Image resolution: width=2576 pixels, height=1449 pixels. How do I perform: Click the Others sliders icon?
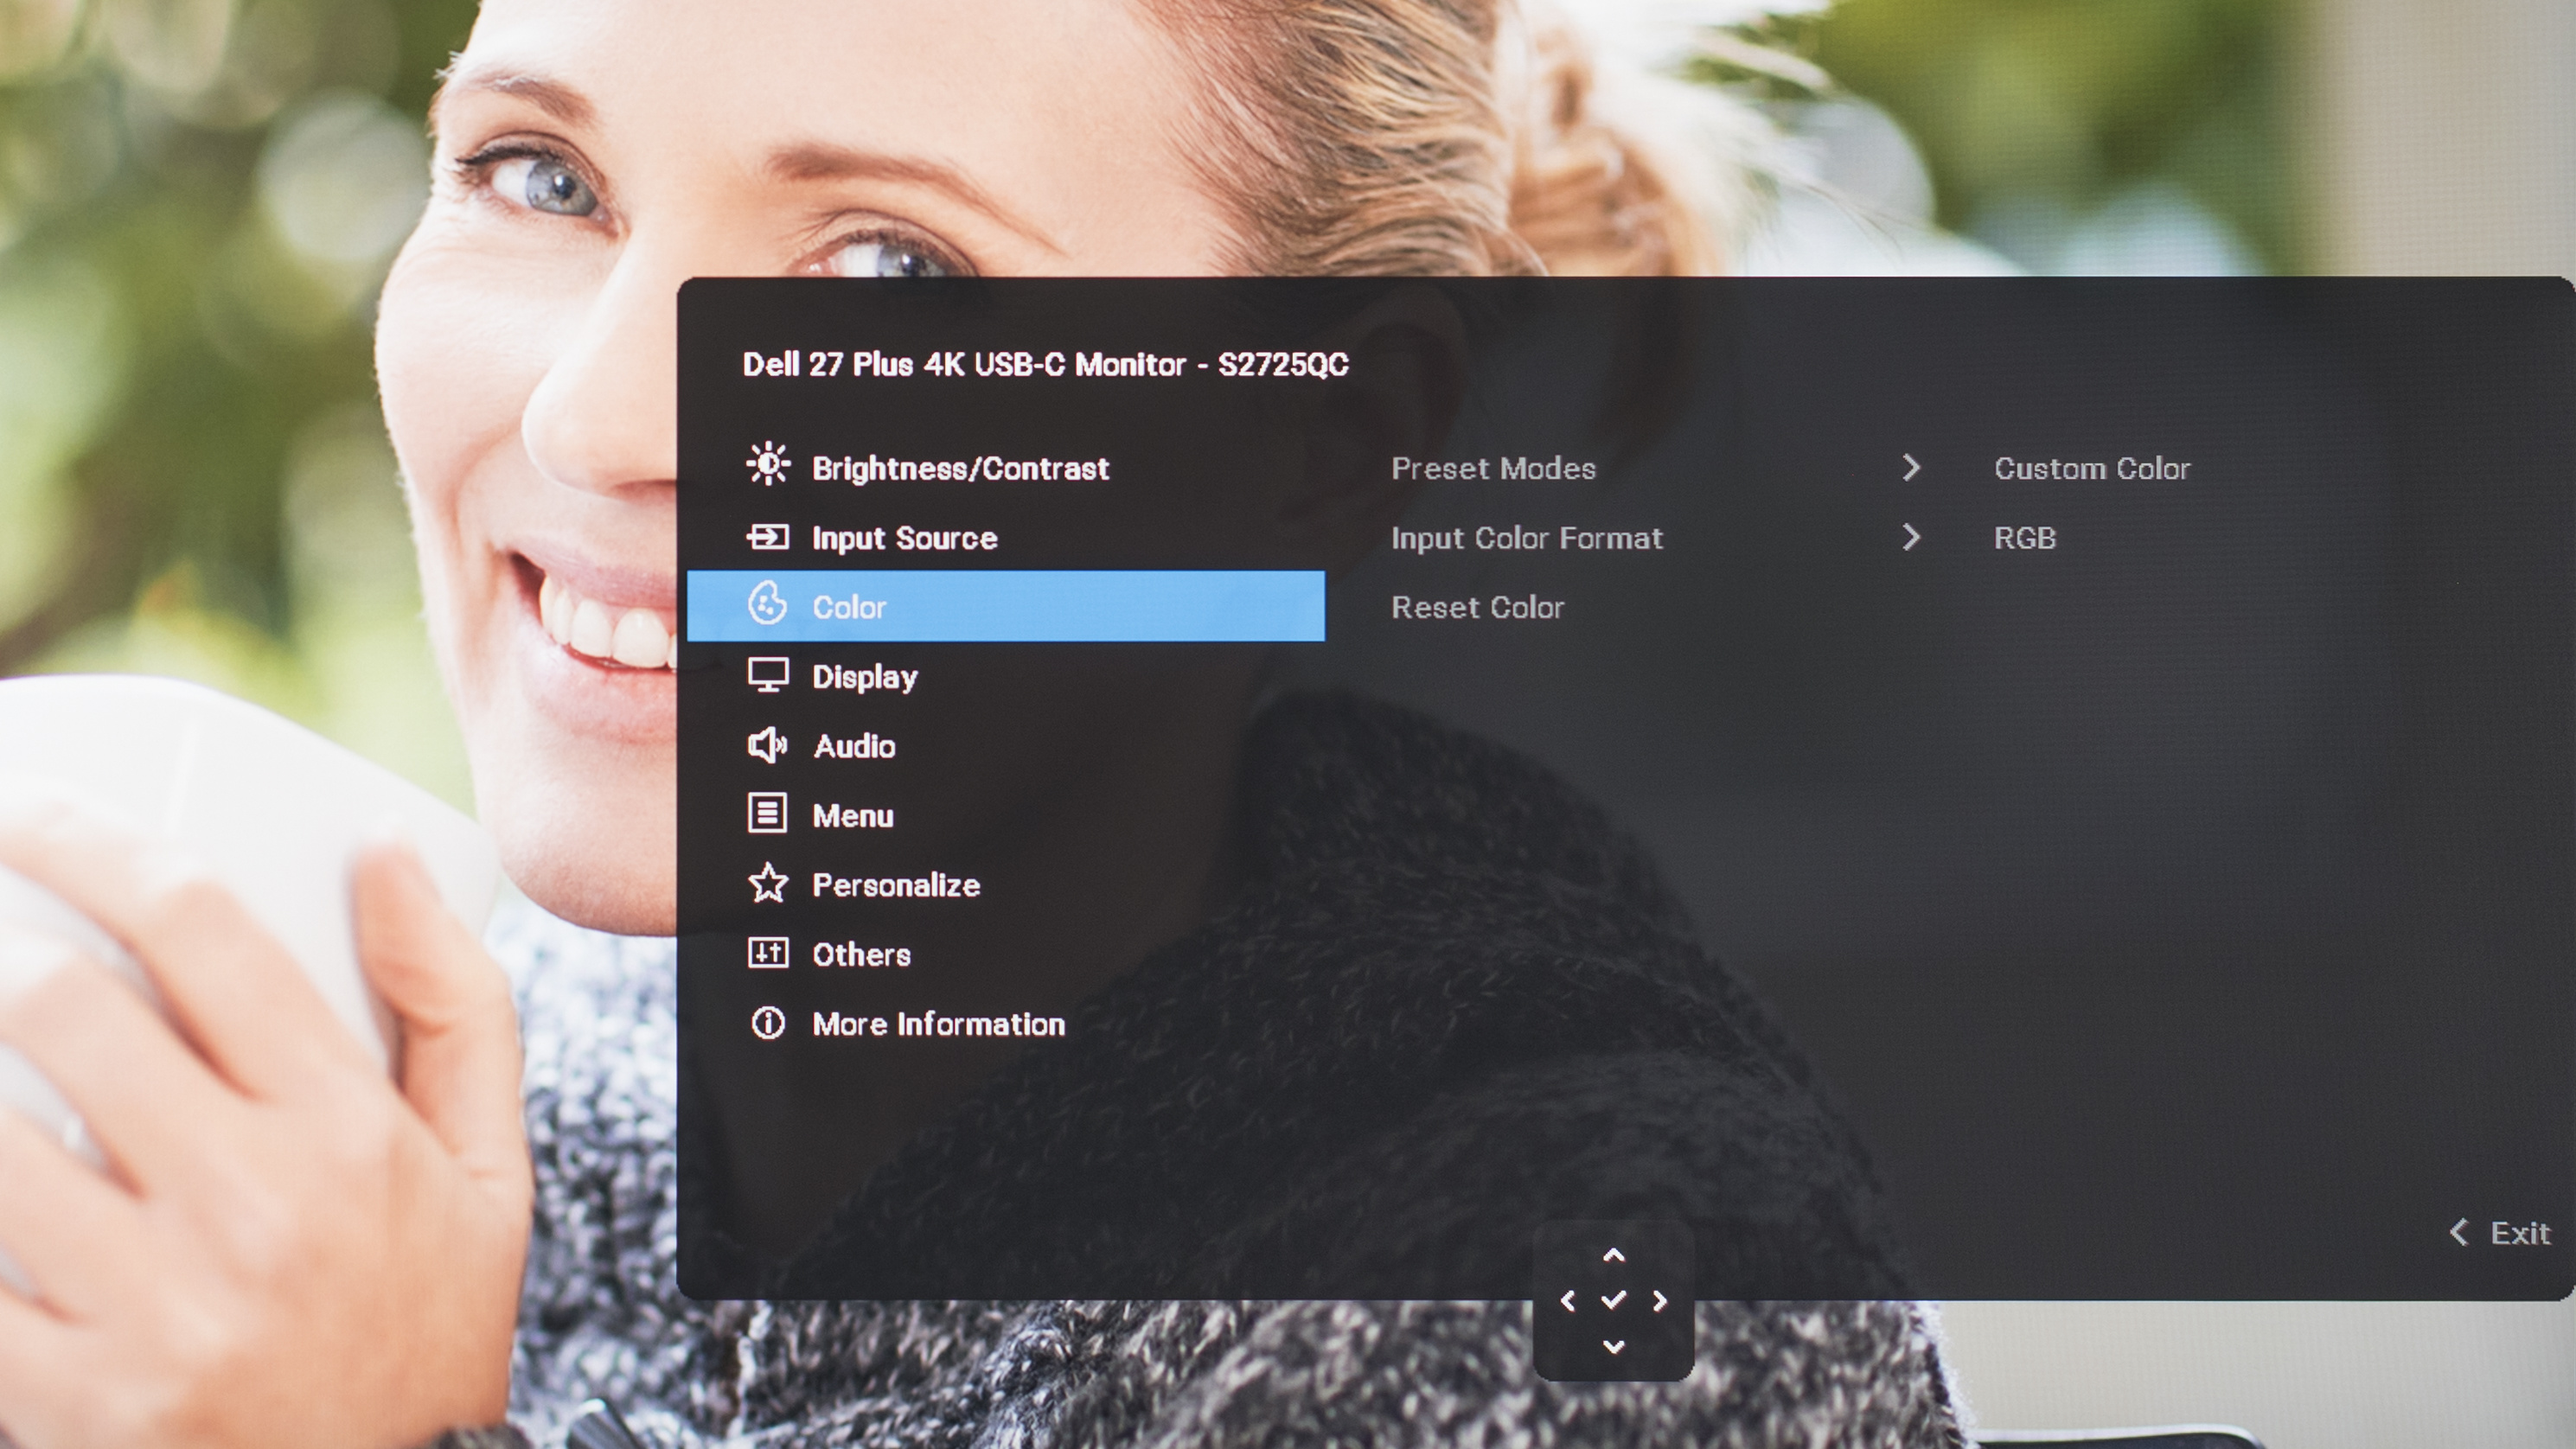pyautogui.click(x=768, y=953)
